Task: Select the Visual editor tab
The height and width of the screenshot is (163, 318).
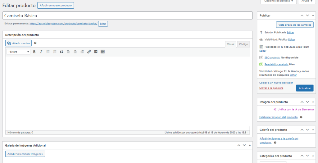Action: tap(230, 44)
